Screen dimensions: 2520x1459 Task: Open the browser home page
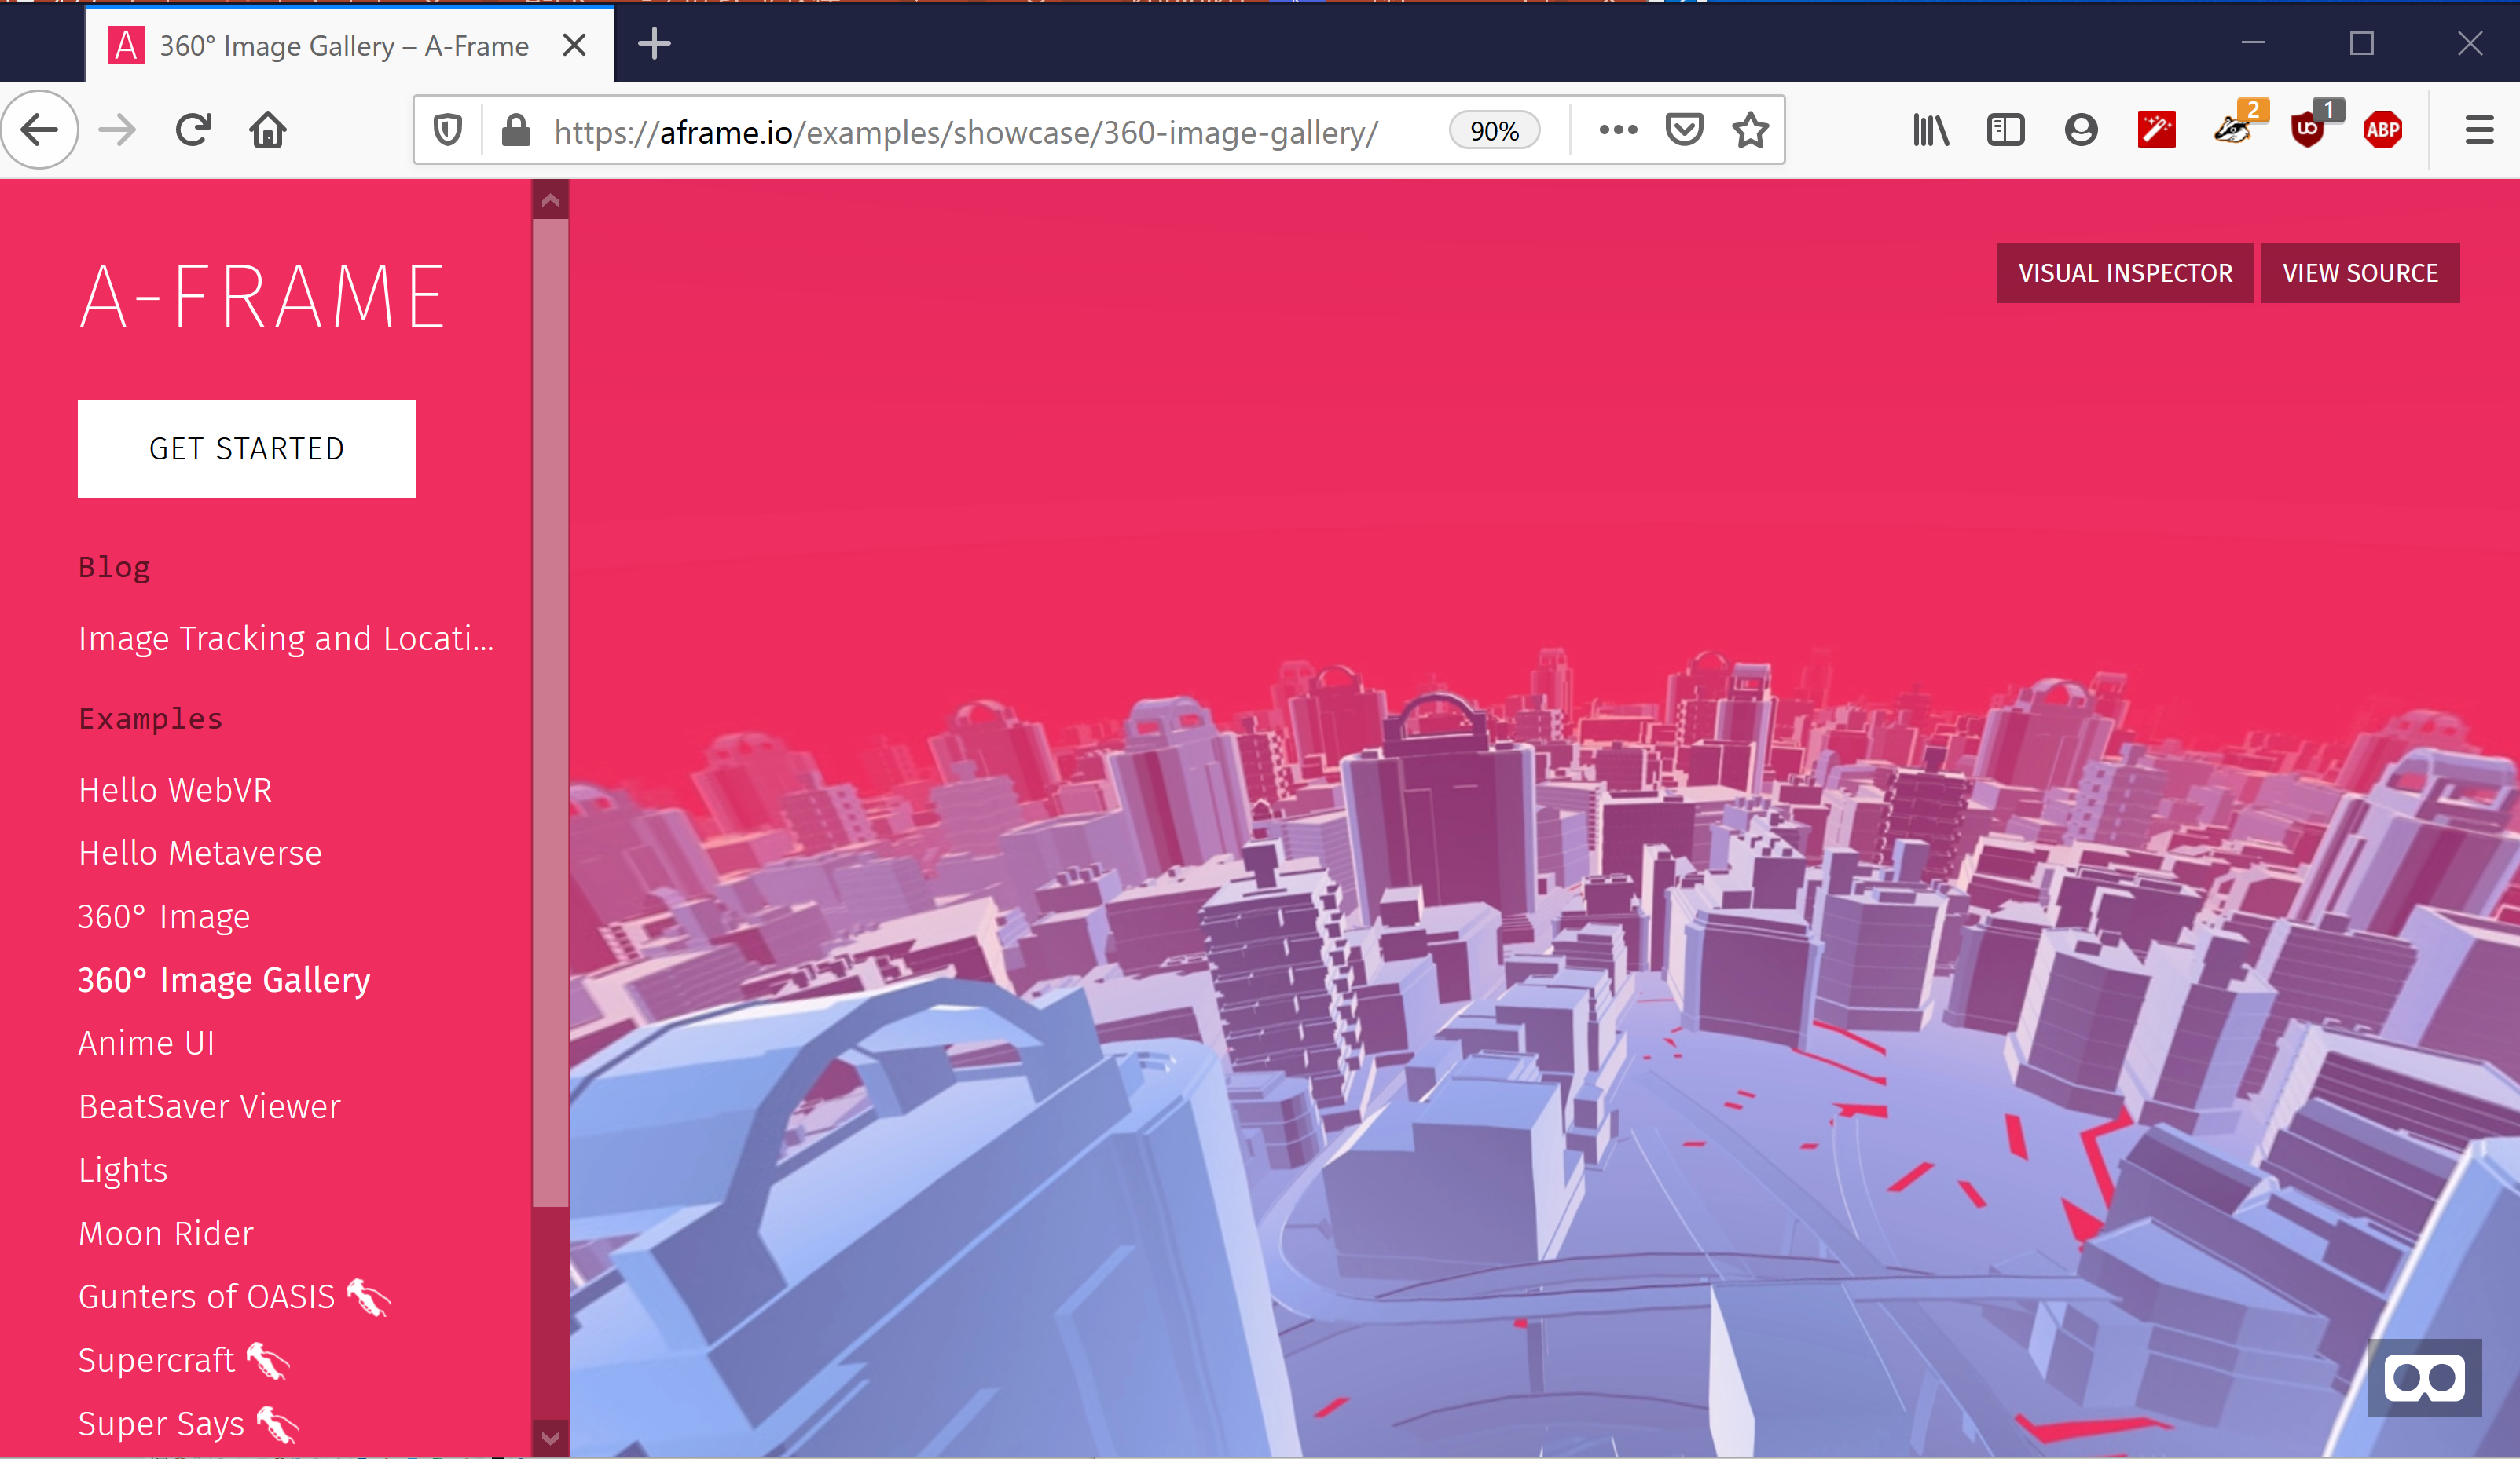point(268,130)
